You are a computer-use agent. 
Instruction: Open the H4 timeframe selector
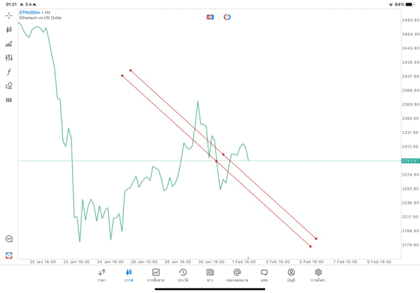[9, 100]
